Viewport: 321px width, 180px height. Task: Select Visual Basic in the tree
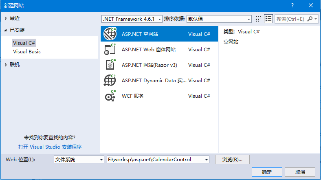click(x=27, y=52)
